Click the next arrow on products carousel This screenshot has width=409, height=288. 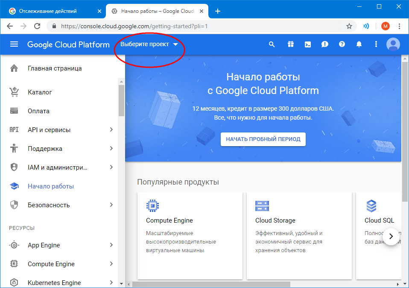(391, 236)
